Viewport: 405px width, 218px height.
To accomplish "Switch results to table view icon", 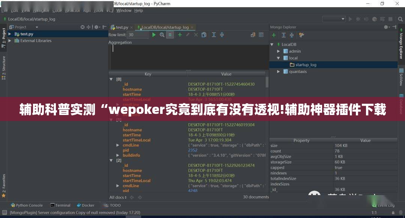I will (x=261, y=35).
